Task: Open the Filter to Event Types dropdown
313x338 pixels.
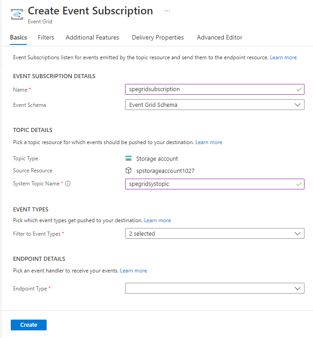Action: click(214, 233)
